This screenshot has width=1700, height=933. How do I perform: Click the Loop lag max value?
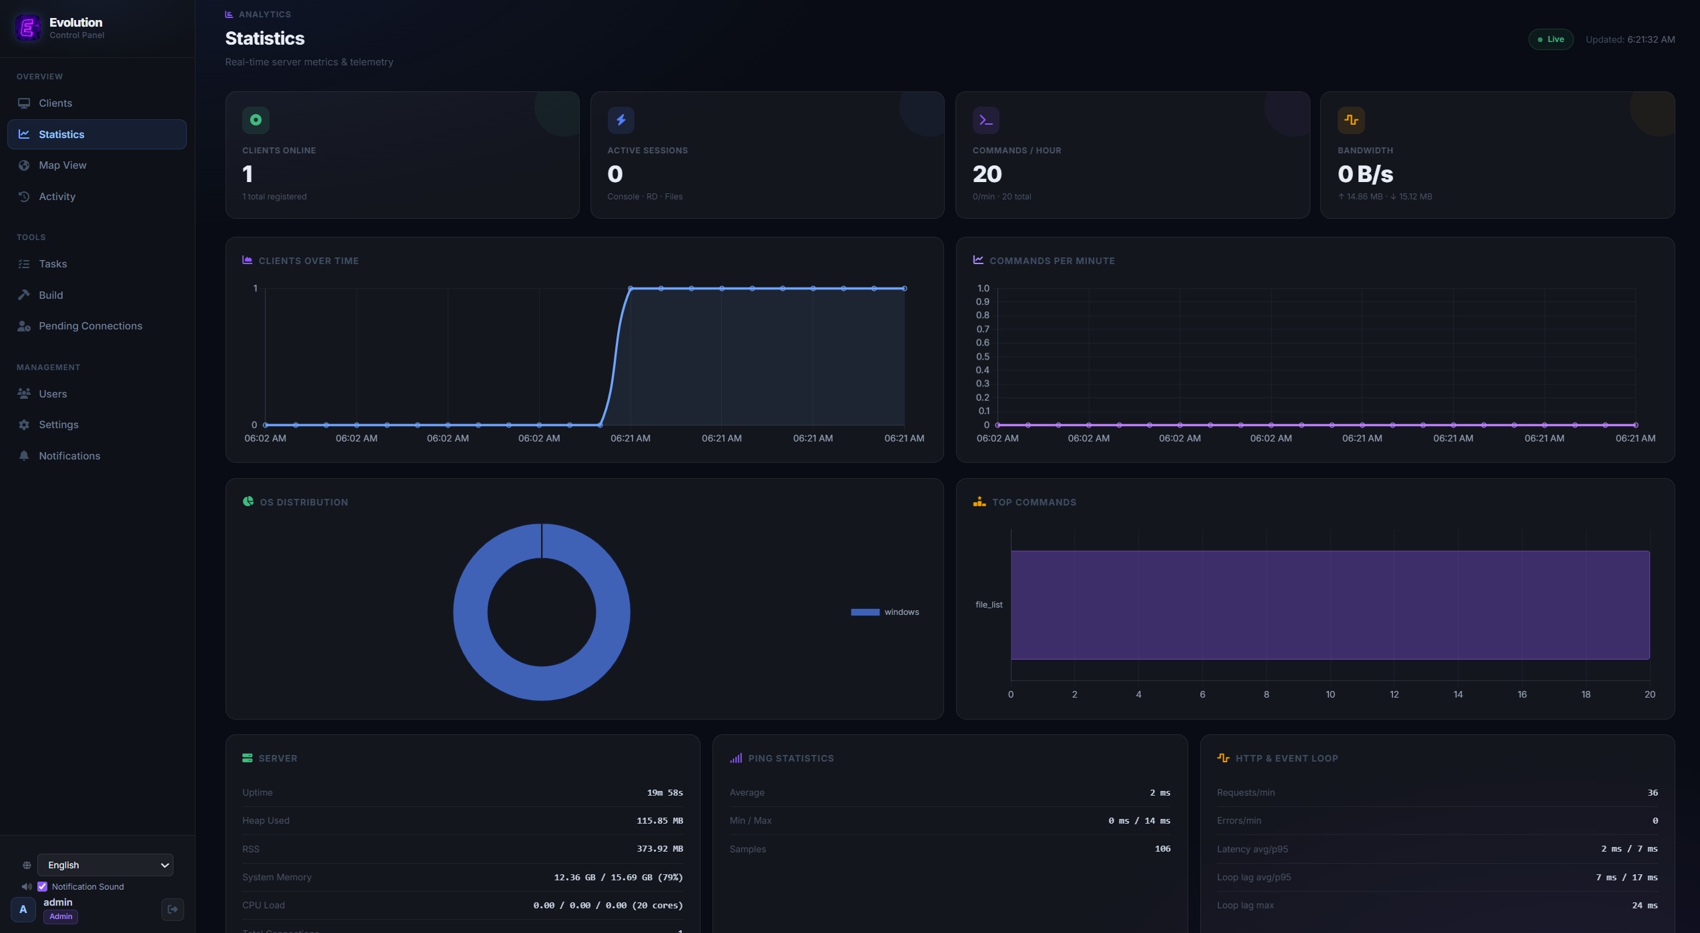[x=1645, y=906]
